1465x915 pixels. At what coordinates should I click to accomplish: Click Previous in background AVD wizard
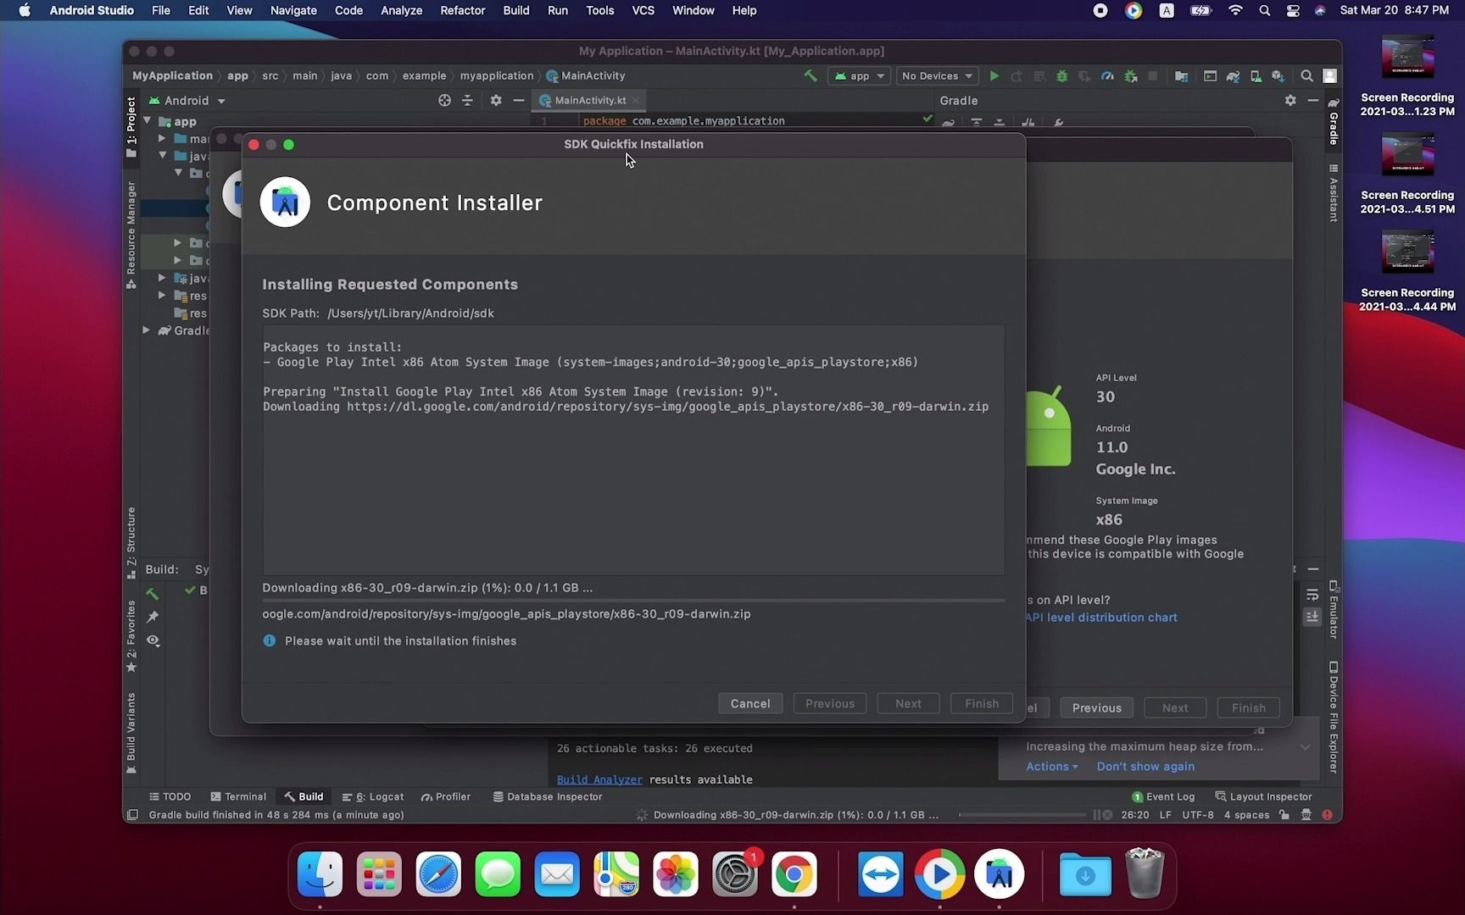(x=1096, y=707)
